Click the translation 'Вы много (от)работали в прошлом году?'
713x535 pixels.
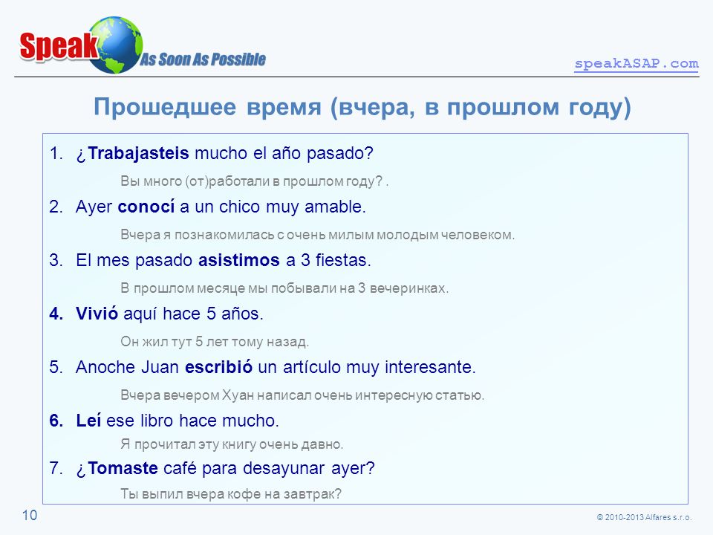tap(252, 181)
